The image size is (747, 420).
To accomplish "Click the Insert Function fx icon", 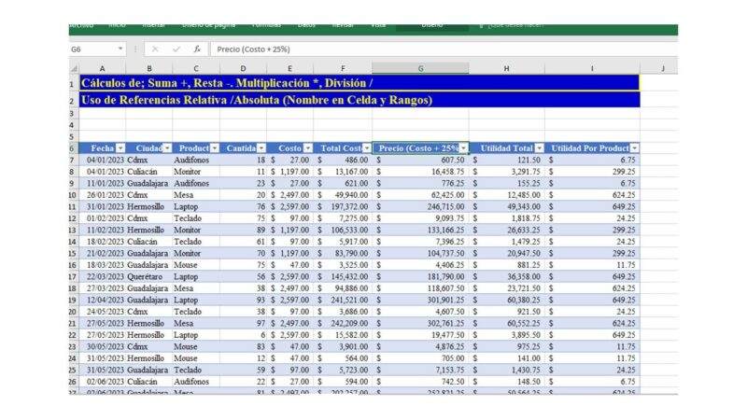I will pyautogui.click(x=197, y=49).
